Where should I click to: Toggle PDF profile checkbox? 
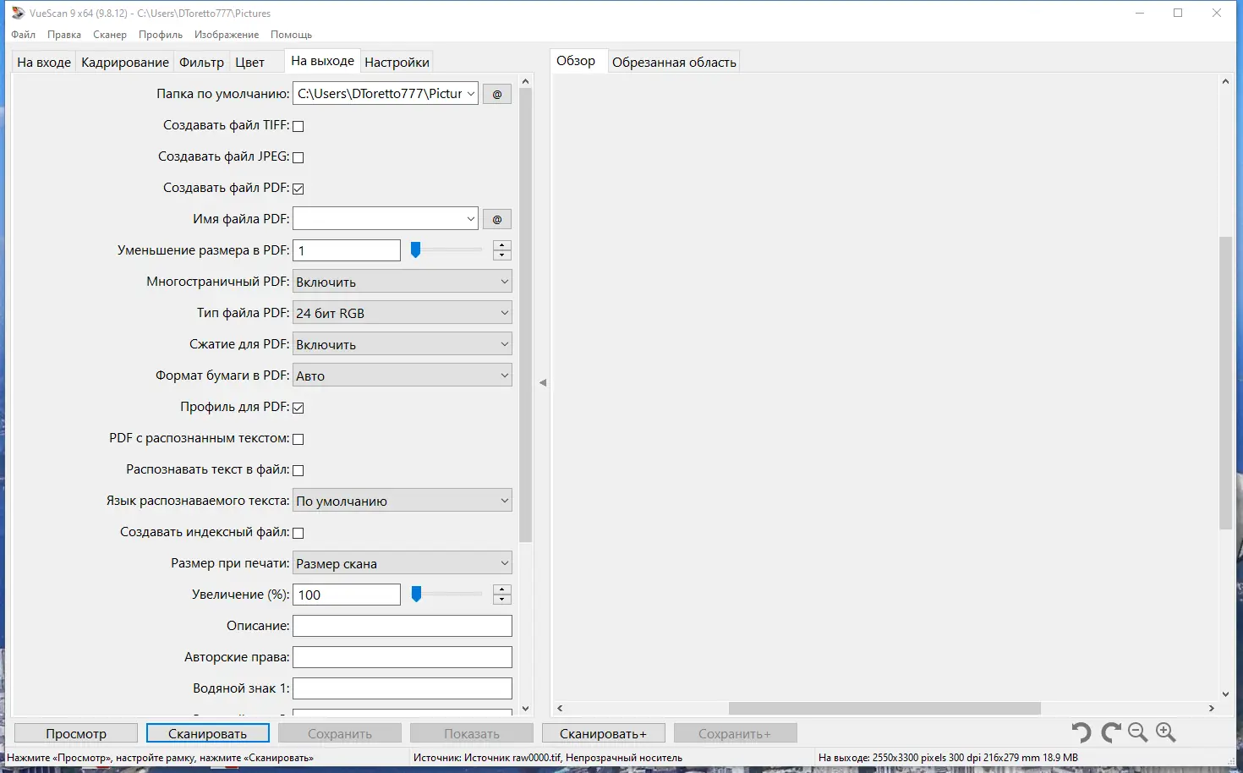(x=298, y=408)
